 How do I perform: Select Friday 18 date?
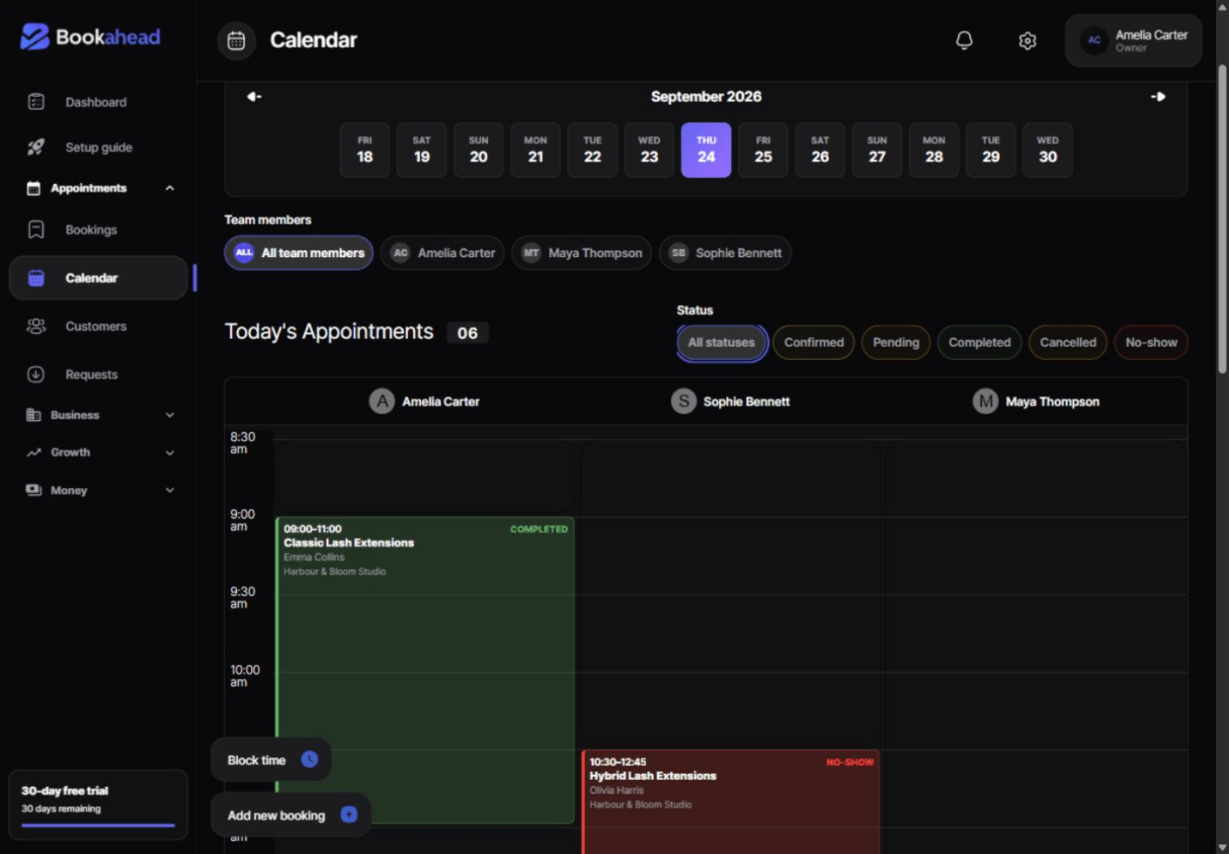coord(364,150)
